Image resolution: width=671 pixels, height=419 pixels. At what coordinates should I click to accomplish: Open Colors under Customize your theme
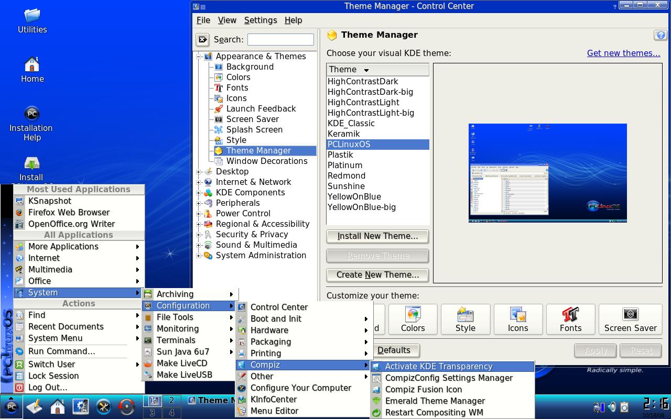(x=413, y=319)
